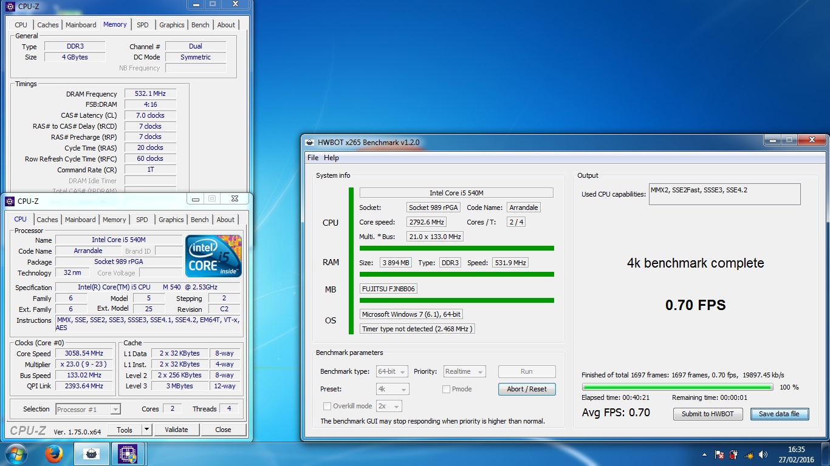Expand the Tools dropdown arrow
Screen dimensions: 830x466
tap(146, 430)
